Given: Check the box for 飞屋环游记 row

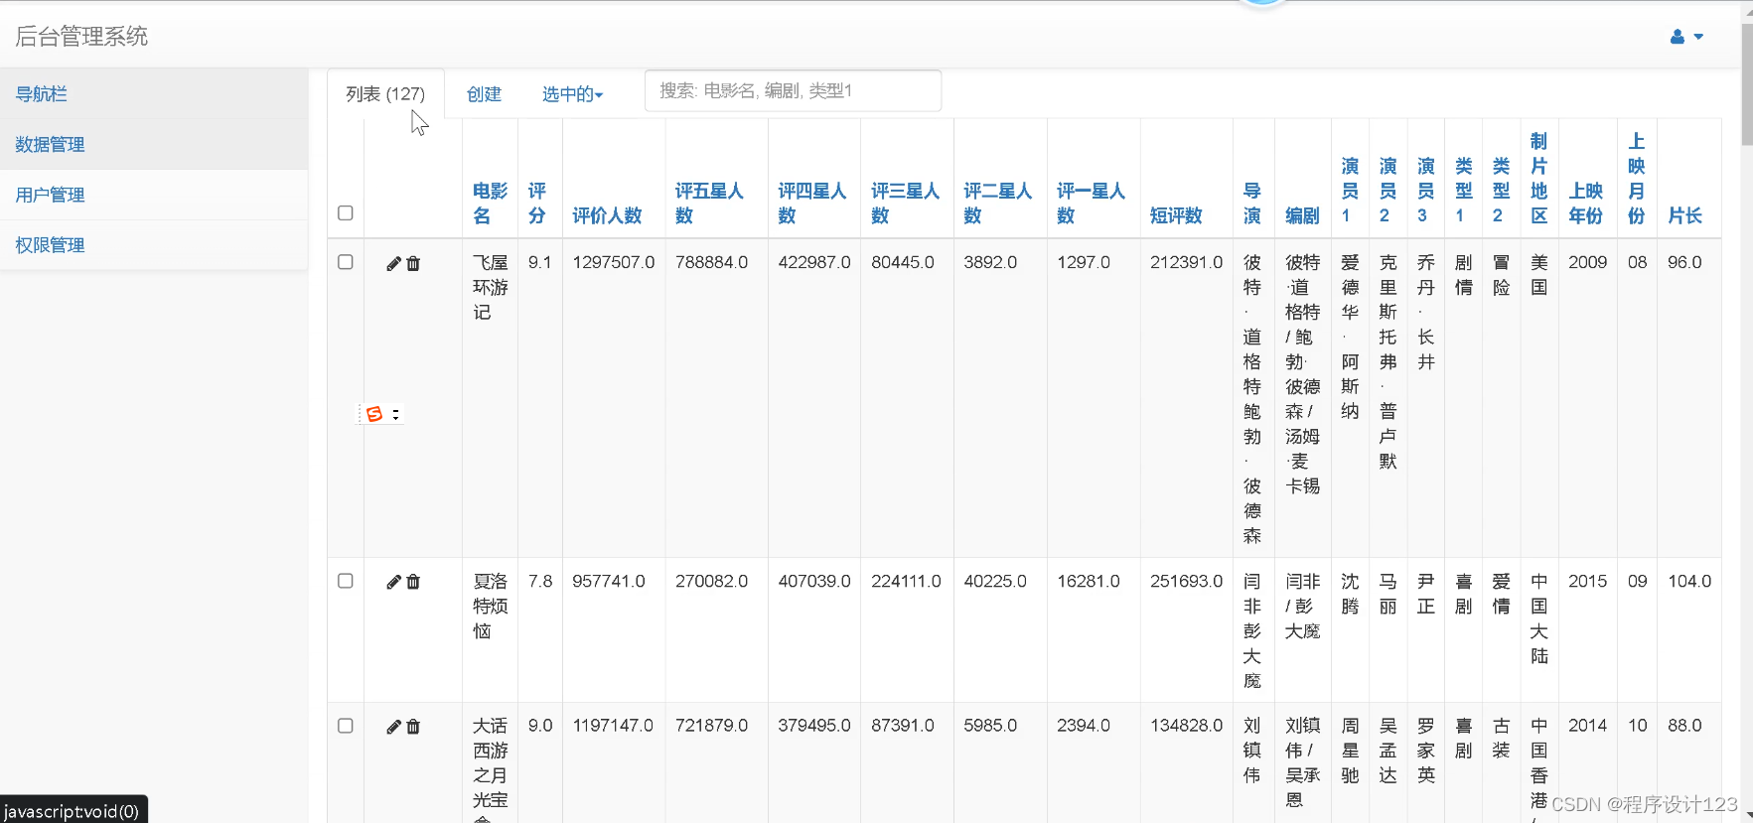Looking at the screenshot, I should 346,262.
